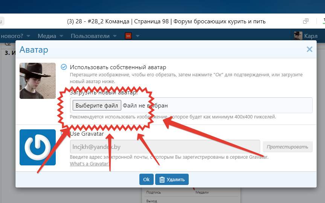Click the small Карл avatar in navbar
The width and height of the screenshot is (325, 203).
click(x=298, y=36)
